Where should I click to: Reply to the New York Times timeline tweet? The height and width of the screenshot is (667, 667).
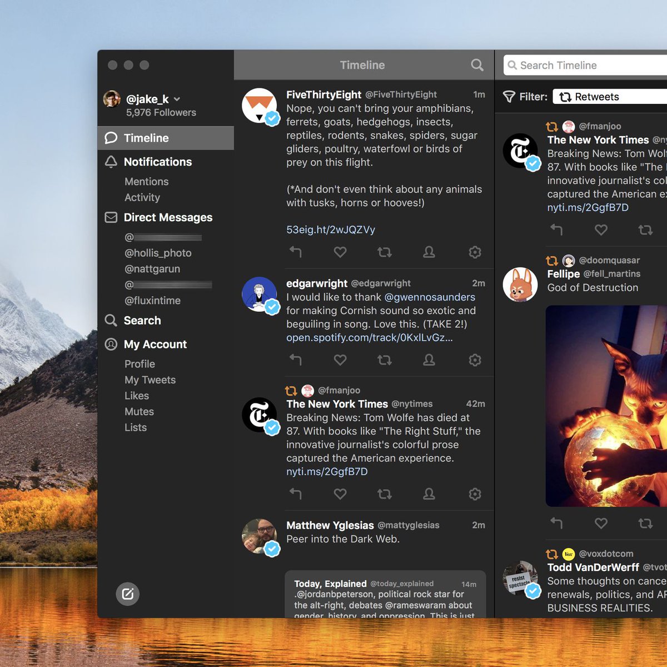click(x=295, y=494)
